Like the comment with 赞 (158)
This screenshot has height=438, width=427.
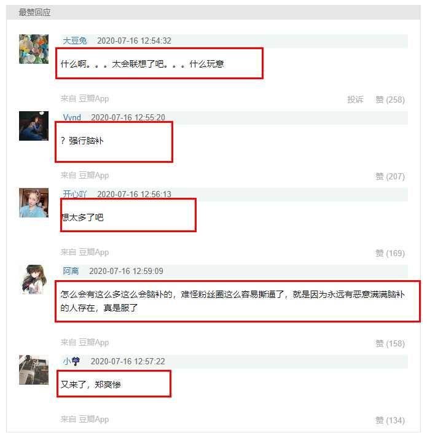coord(390,343)
